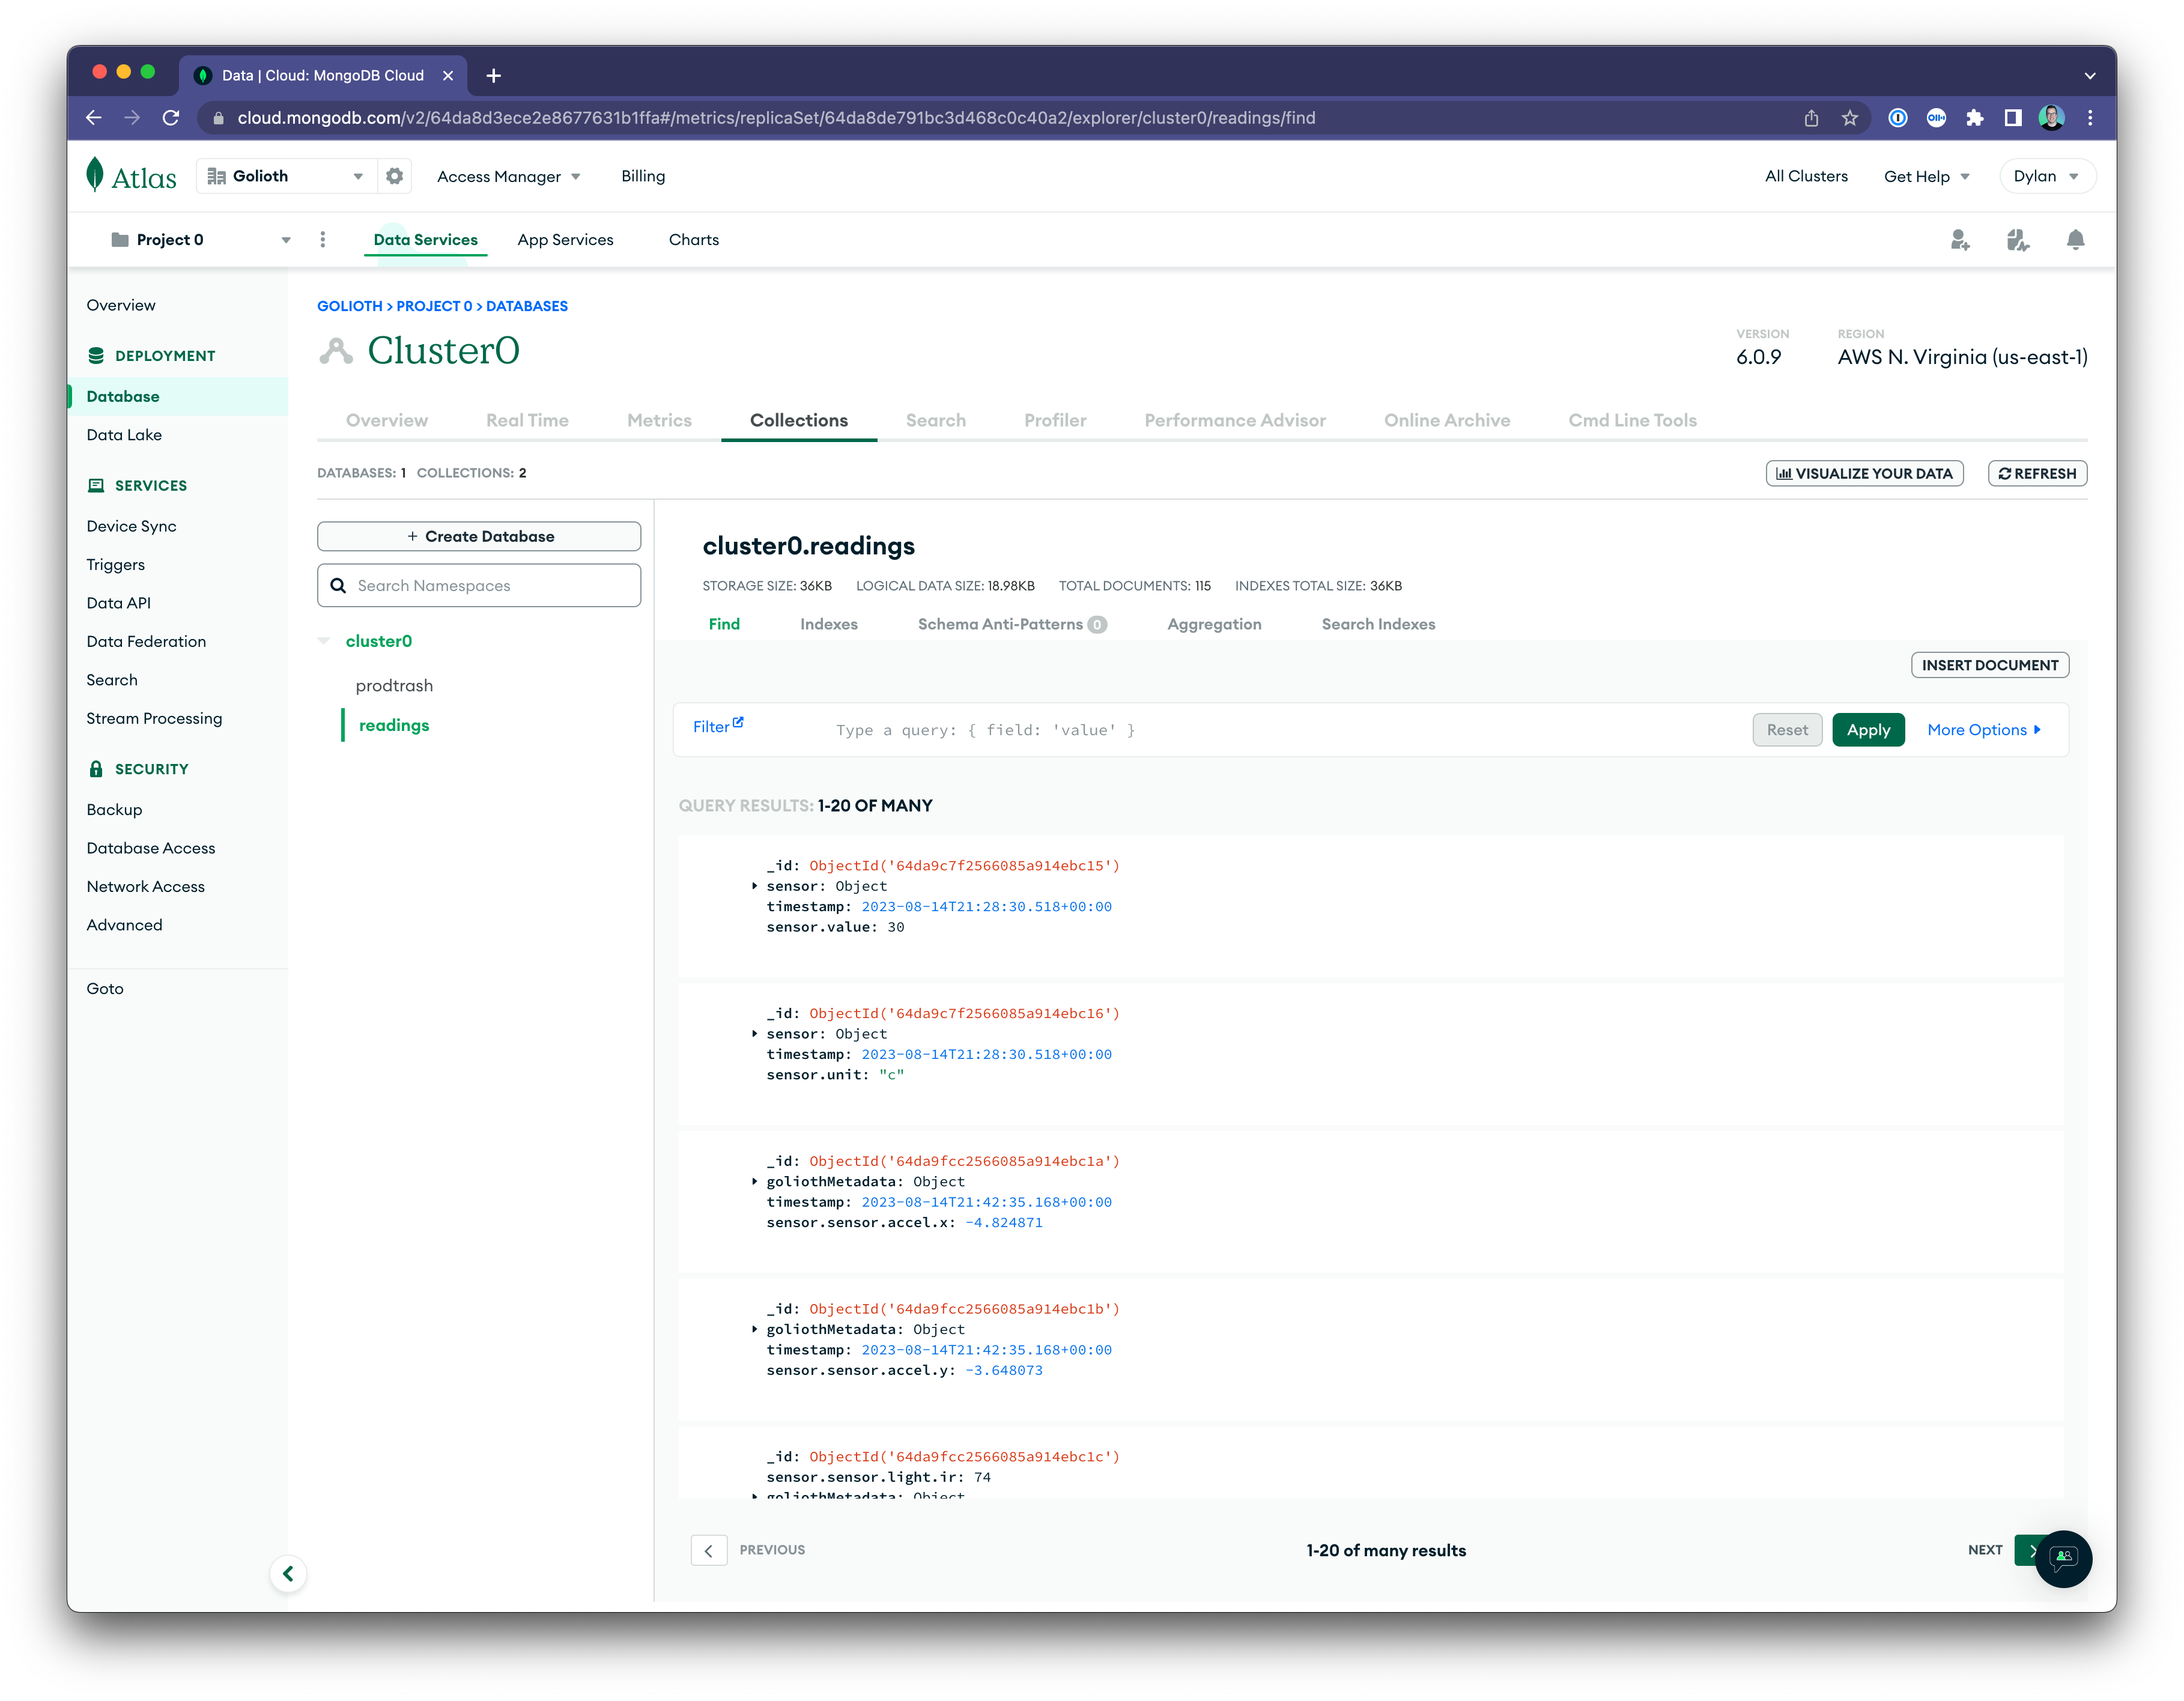The height and width of the screenshot is (1701, 2184).
Task: Open cluster Metrics tab
Action: tap(659, 421)
